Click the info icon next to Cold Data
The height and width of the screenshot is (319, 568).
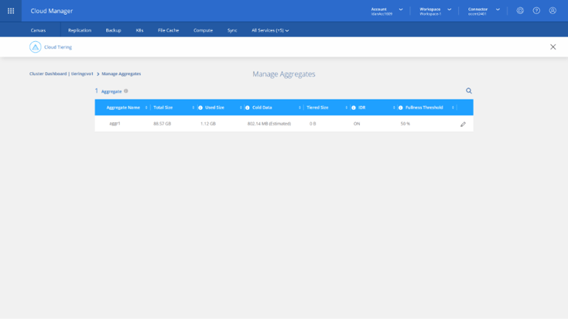248,108
